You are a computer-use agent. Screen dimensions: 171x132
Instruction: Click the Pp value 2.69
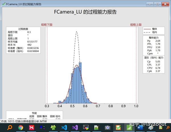coord(158,41)
